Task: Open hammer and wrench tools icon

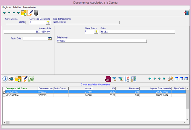Action: click(x=171, y=79)
